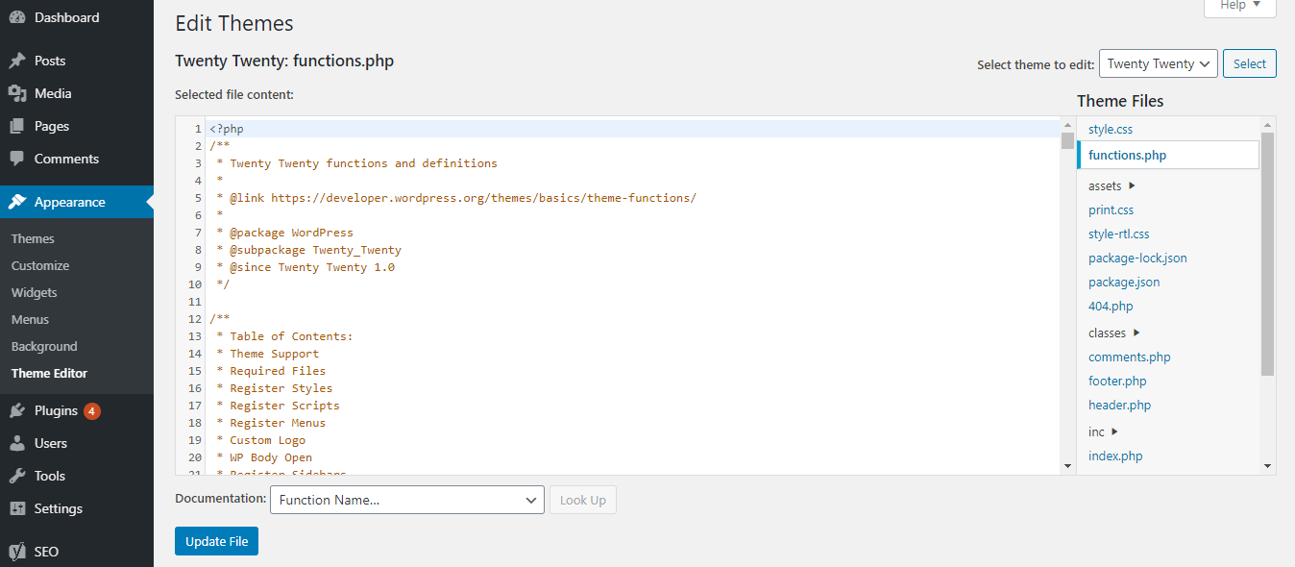Screen dimensions: 1295x567
Task: Open the Tools menu
Action: point(77,476)
